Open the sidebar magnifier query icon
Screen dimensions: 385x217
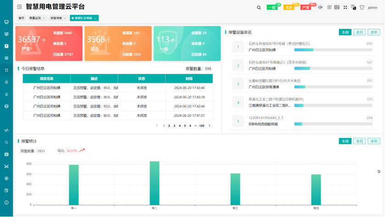click(6, 142)
